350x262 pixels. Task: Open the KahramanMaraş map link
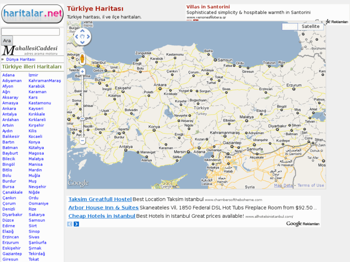(x=45, y=81)
